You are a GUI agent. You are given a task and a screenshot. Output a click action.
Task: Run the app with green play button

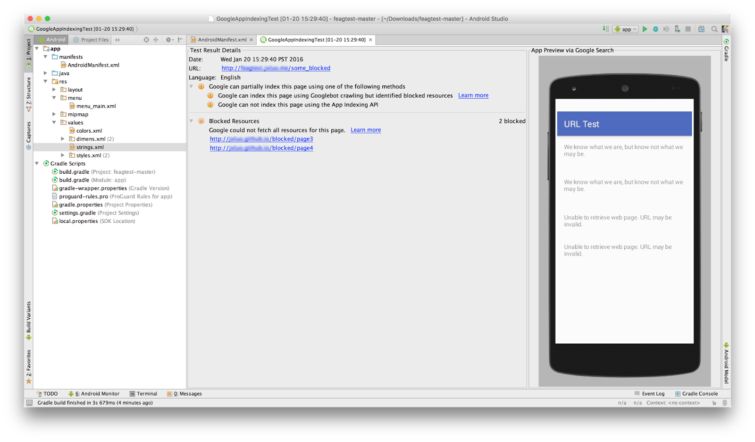645,29
